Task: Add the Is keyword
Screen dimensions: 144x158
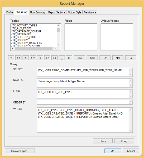Action: [x=131, y=58]
